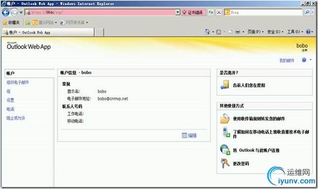Click the browser Back arrow button
The width and height of the screenshot is (318, 189).
pos(6,12)
